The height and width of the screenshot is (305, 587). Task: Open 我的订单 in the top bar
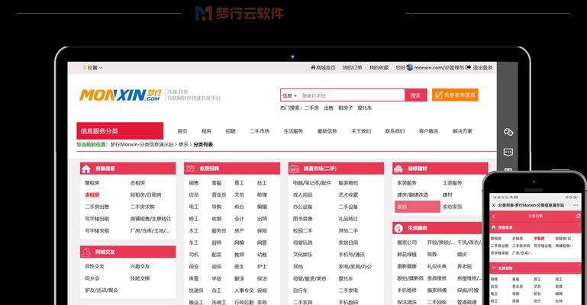(x=352, y=68)
